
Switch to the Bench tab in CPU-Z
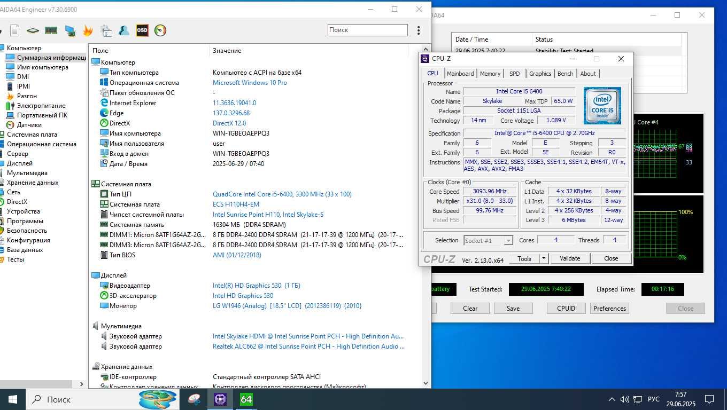(565, 74)
